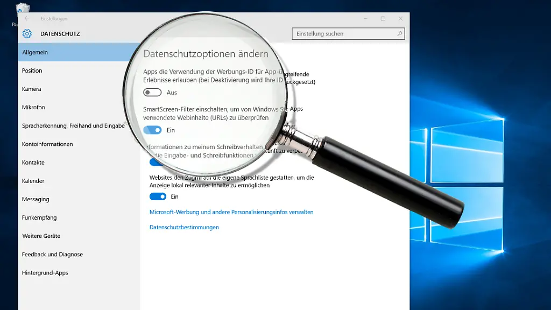This screenshot has height=310, width=551.
Task: Open the Kalender privacy settings
Action: (x=33, y=181)
